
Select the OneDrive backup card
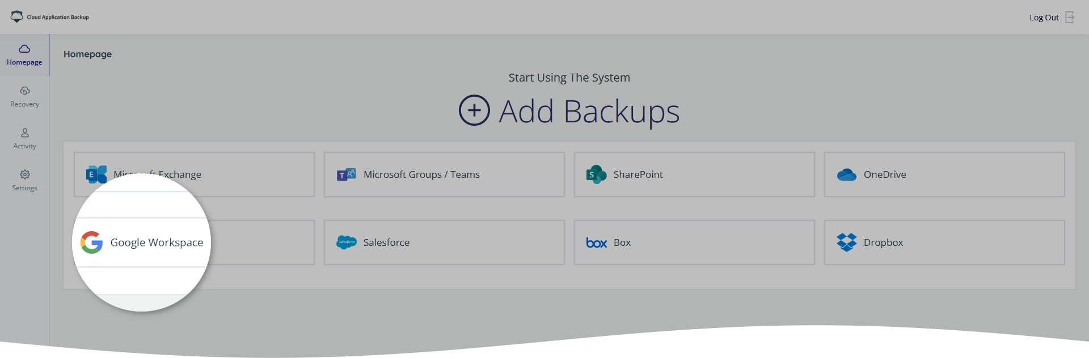[944, 174]
